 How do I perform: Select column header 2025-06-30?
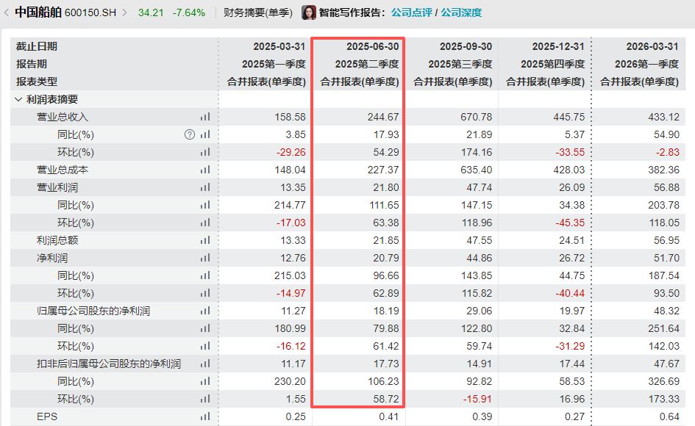[x=372, y=46]
